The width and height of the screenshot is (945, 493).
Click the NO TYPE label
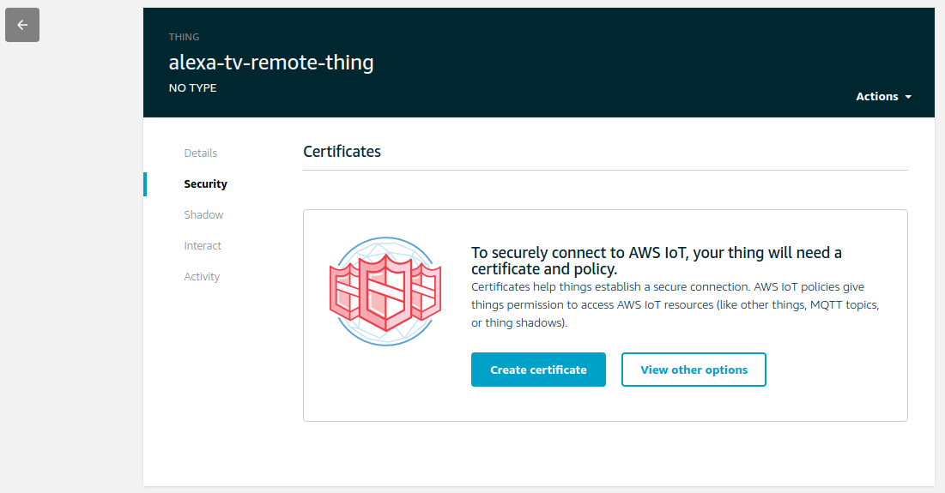coord(193,88)
